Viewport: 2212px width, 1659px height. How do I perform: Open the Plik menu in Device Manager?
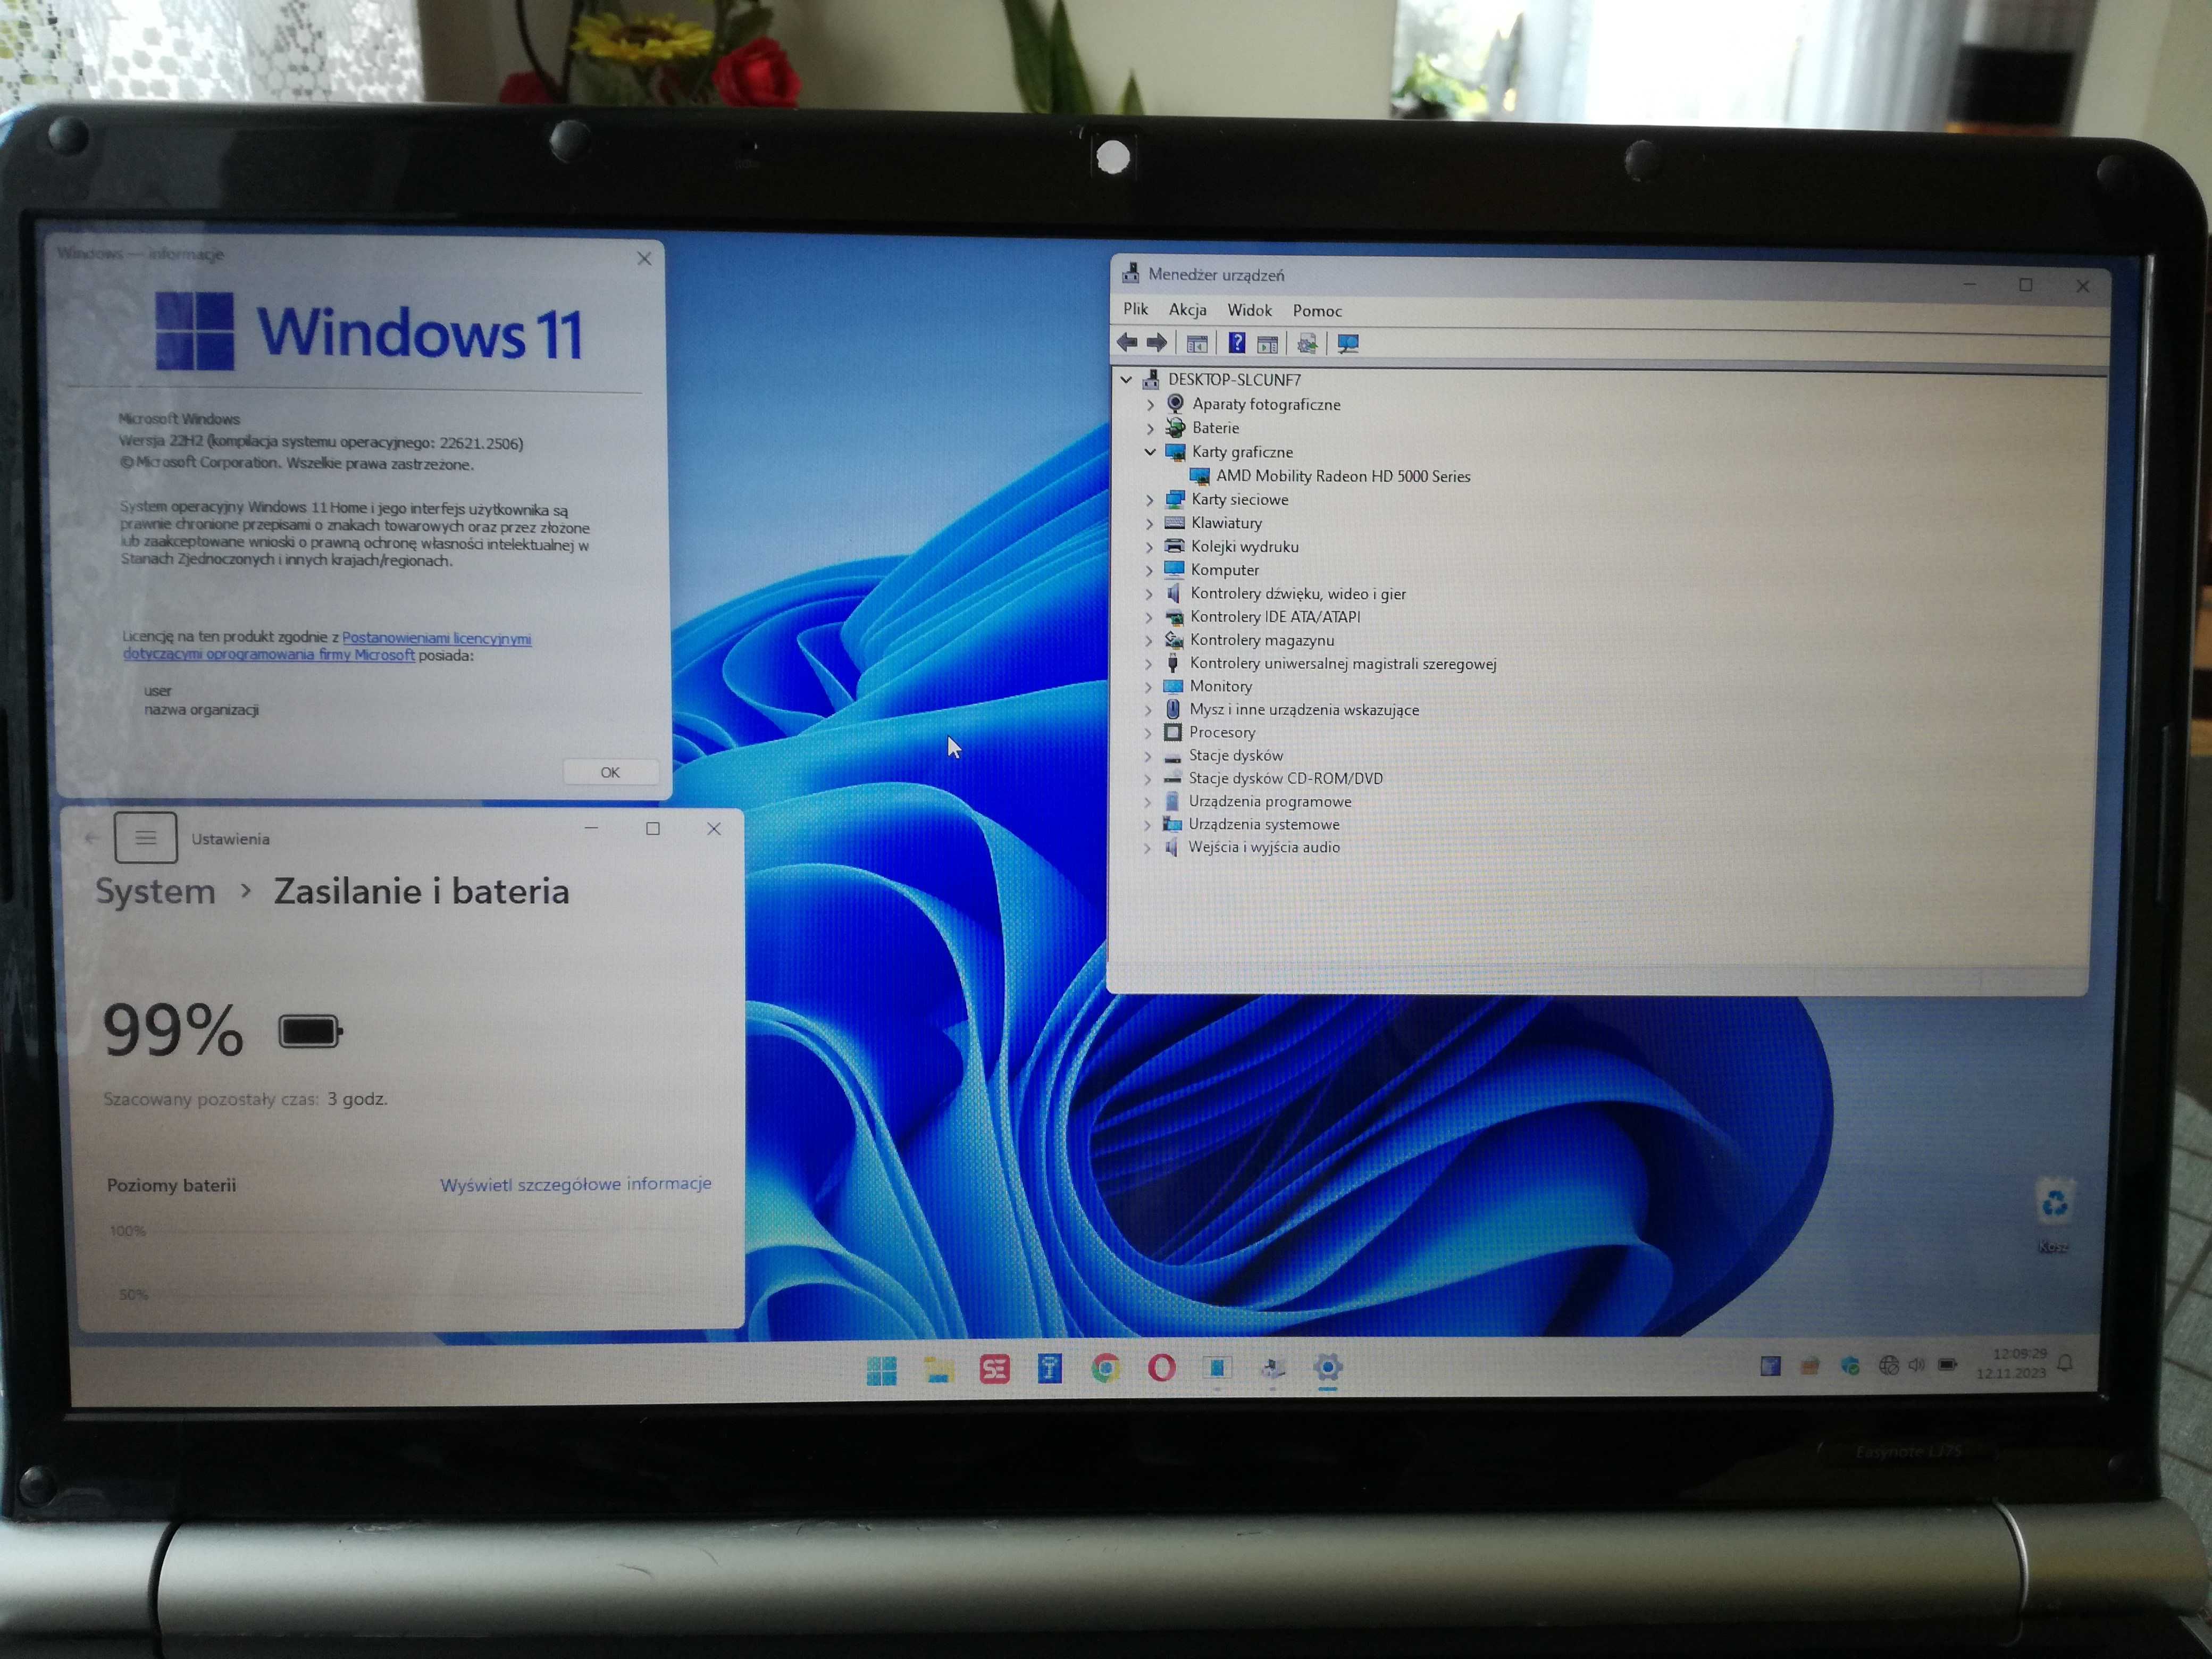1135,309
